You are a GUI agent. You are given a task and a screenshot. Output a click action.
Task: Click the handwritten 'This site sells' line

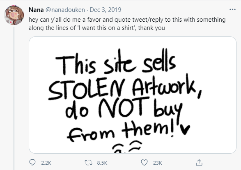tap(116, 62)
